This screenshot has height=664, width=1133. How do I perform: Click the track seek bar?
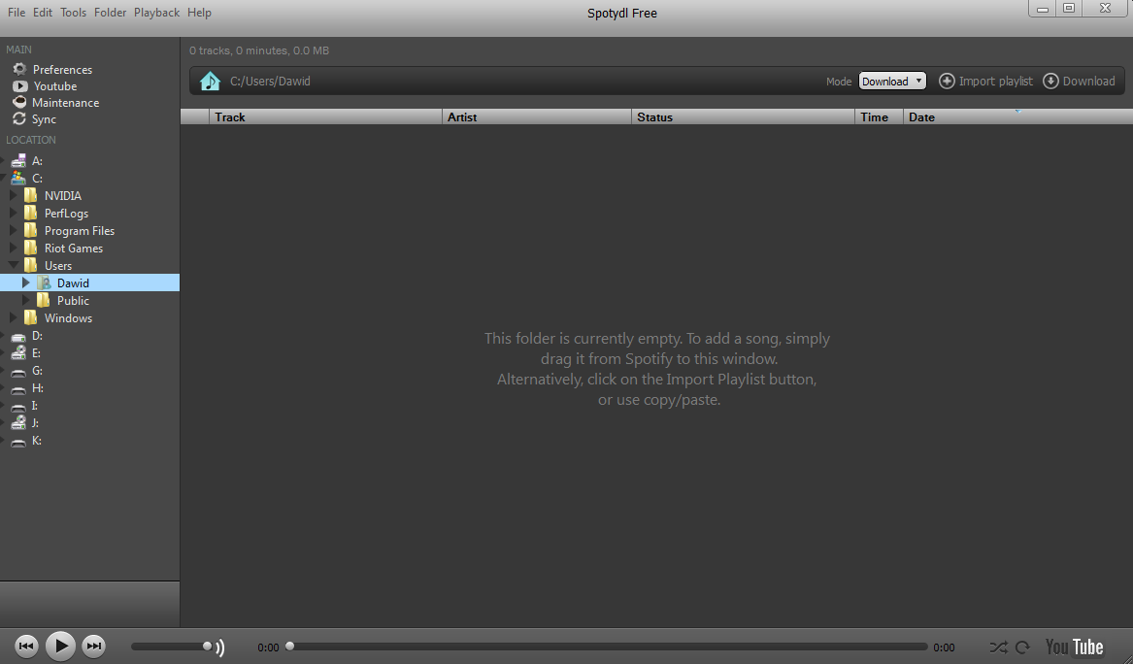click(608, 647)
